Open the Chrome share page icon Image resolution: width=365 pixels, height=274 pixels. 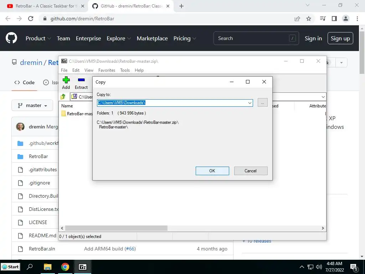click(x=297, y=19)
